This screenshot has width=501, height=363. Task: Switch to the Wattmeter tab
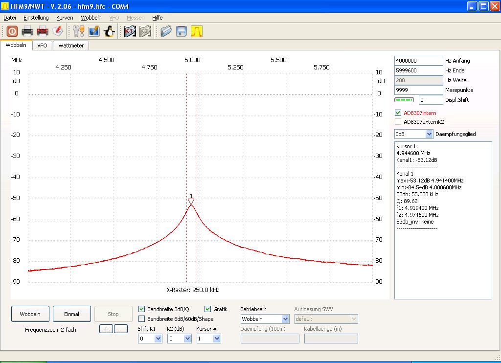[71, 45]
